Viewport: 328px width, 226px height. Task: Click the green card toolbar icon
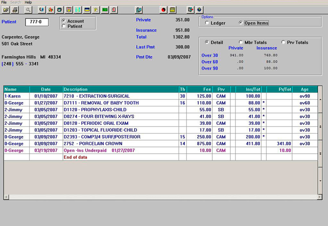105,10
